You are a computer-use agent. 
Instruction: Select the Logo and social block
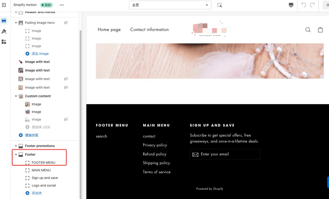[44, 186]
